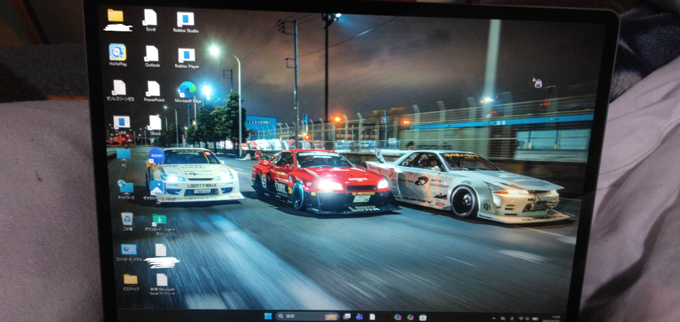
Task: Select the blank file with scribbled-out name
Action: [161, 255]
